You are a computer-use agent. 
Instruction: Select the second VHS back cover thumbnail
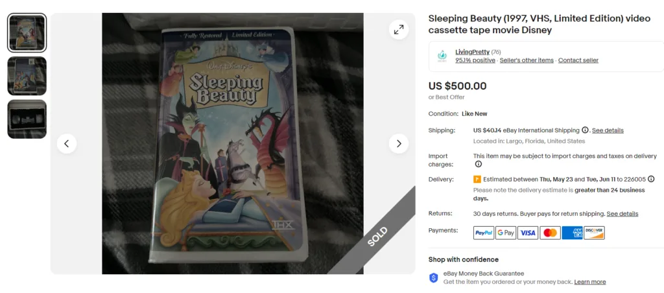pos(27,76)
